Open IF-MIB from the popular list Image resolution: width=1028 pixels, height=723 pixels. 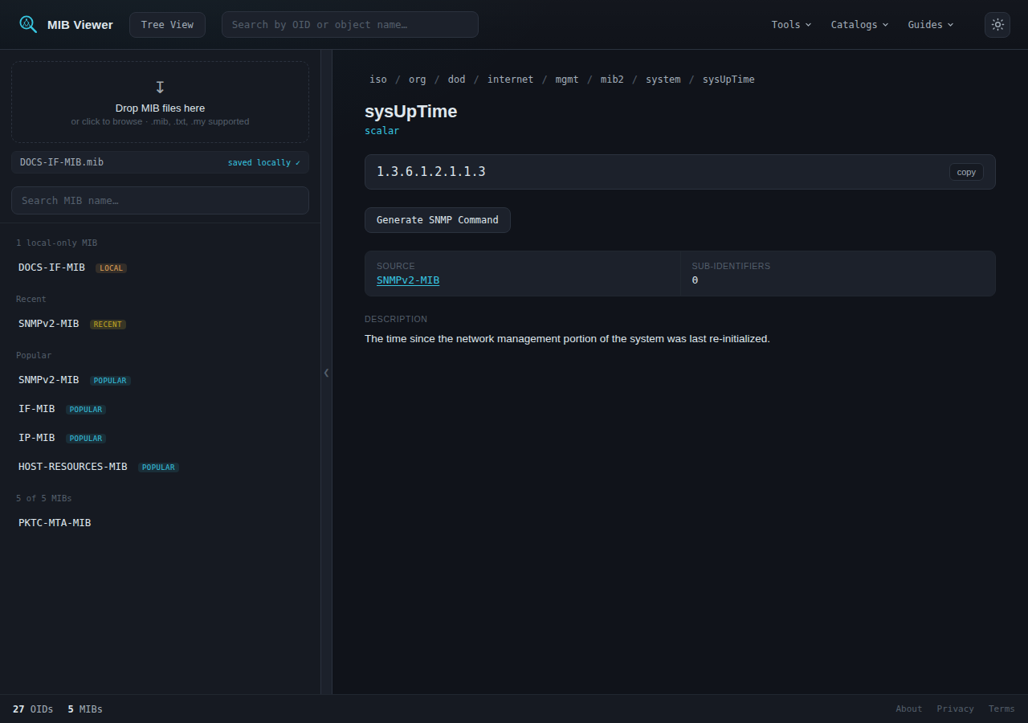160,409
